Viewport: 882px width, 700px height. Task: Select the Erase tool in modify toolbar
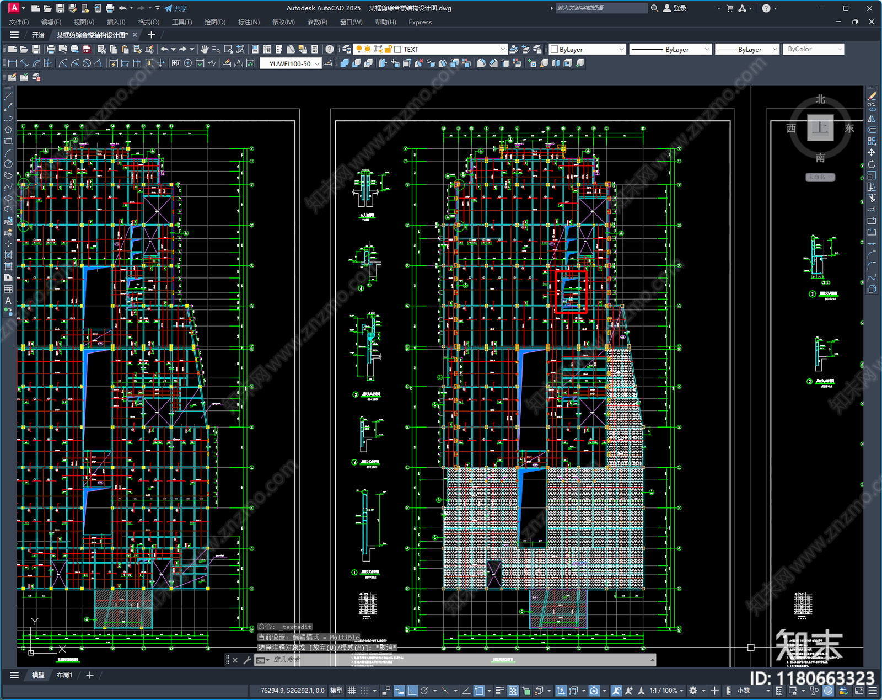872,96
